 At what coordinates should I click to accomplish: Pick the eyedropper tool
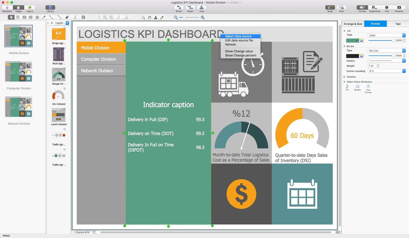pos(162,17)
